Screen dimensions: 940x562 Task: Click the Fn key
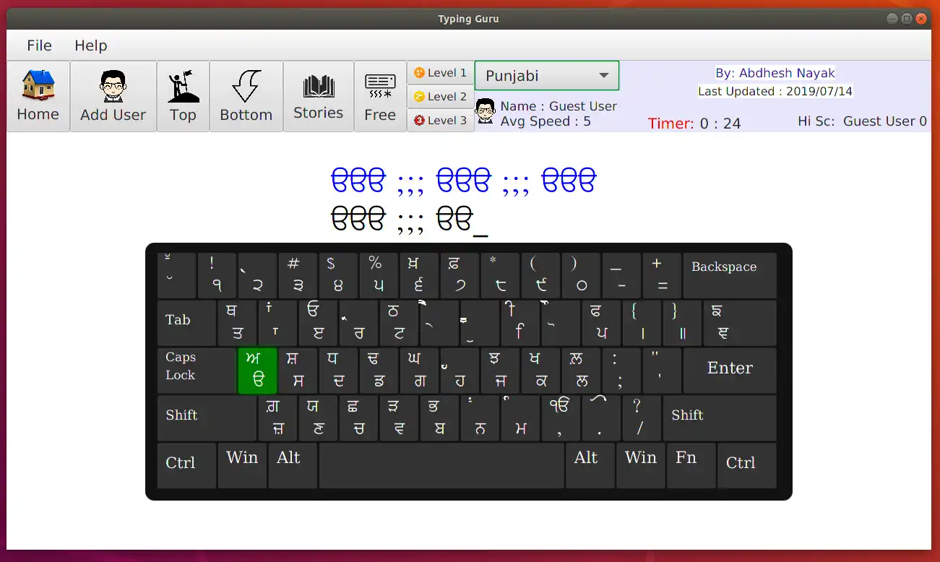coord(691,466)
